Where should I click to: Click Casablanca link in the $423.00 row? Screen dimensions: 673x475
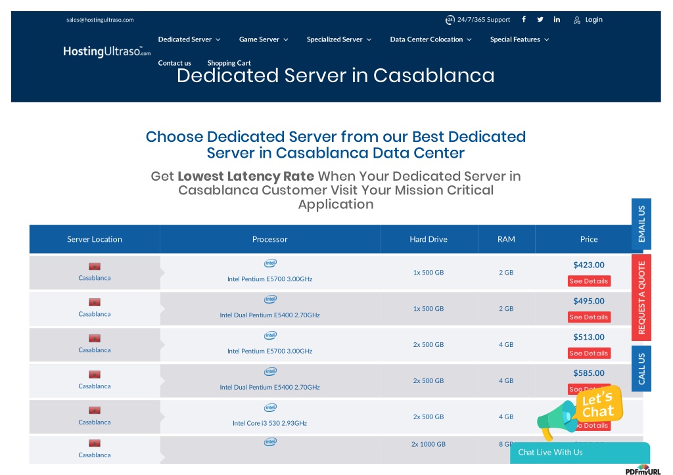[x=95, y=278]
